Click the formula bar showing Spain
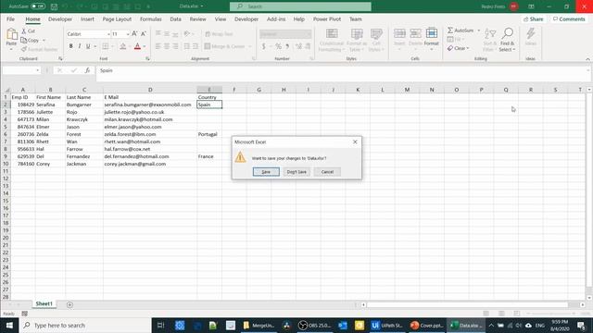 342,70
